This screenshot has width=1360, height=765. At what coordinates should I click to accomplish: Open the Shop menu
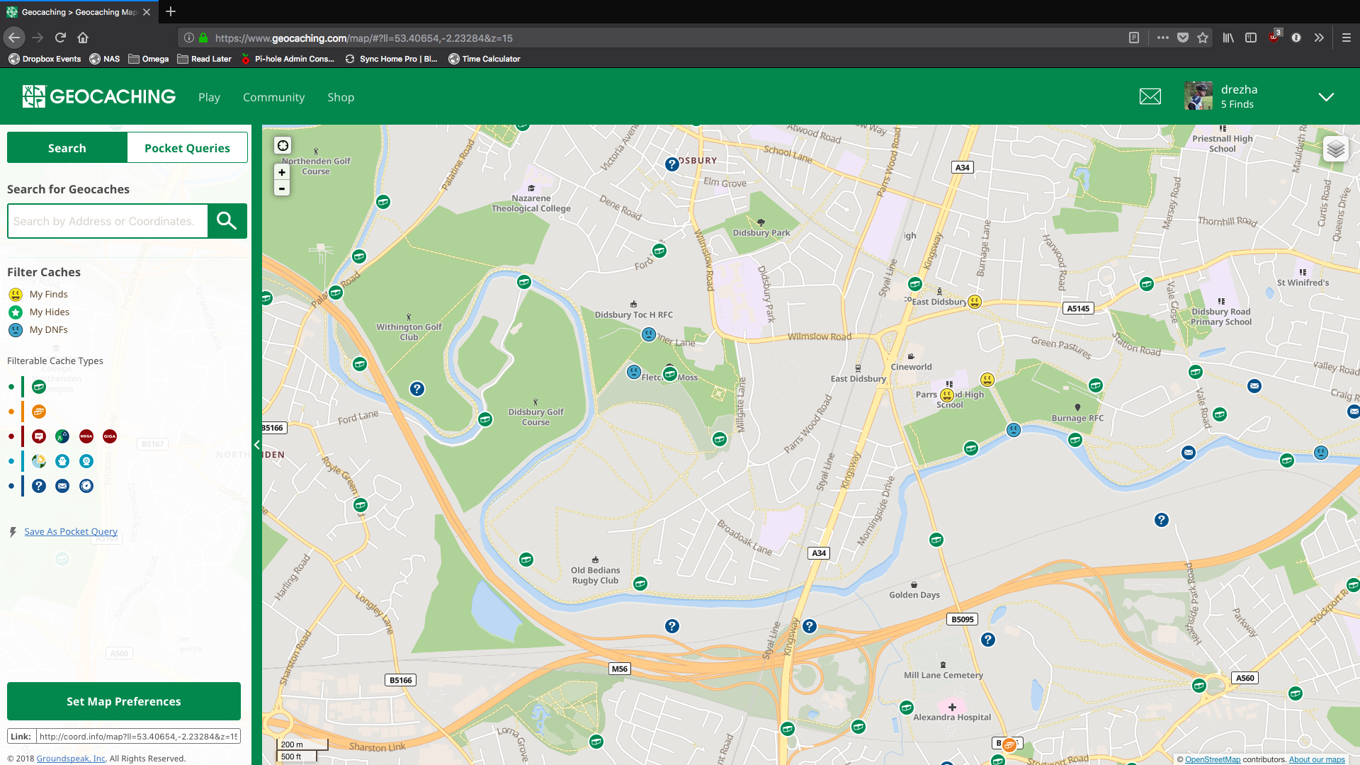(x=341, y=97)
